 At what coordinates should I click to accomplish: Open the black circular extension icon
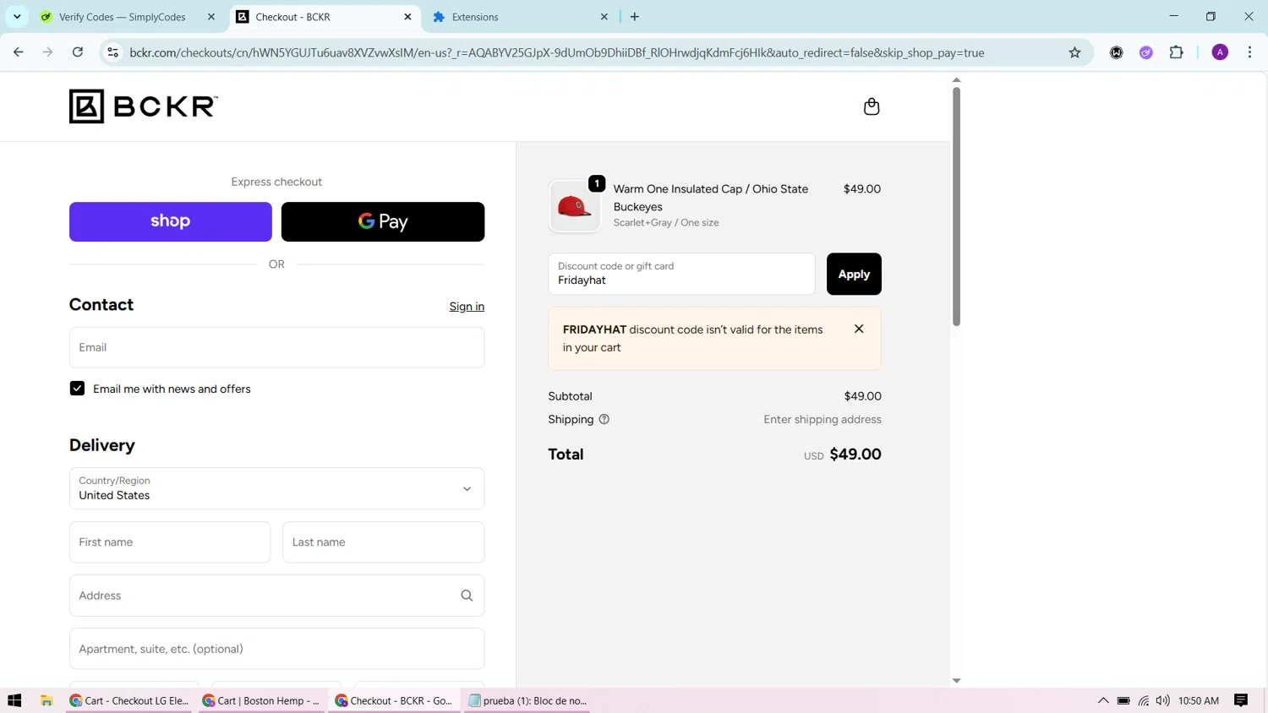point(1117,52)
